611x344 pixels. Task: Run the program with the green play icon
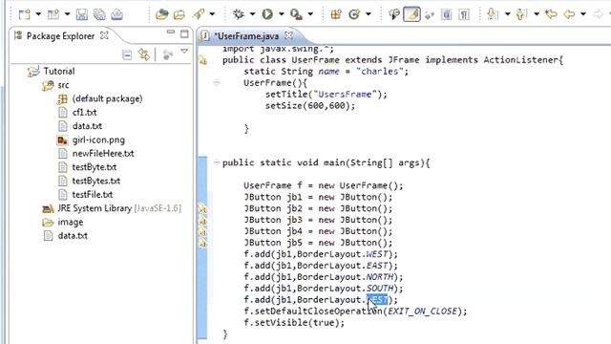[267, 14]
